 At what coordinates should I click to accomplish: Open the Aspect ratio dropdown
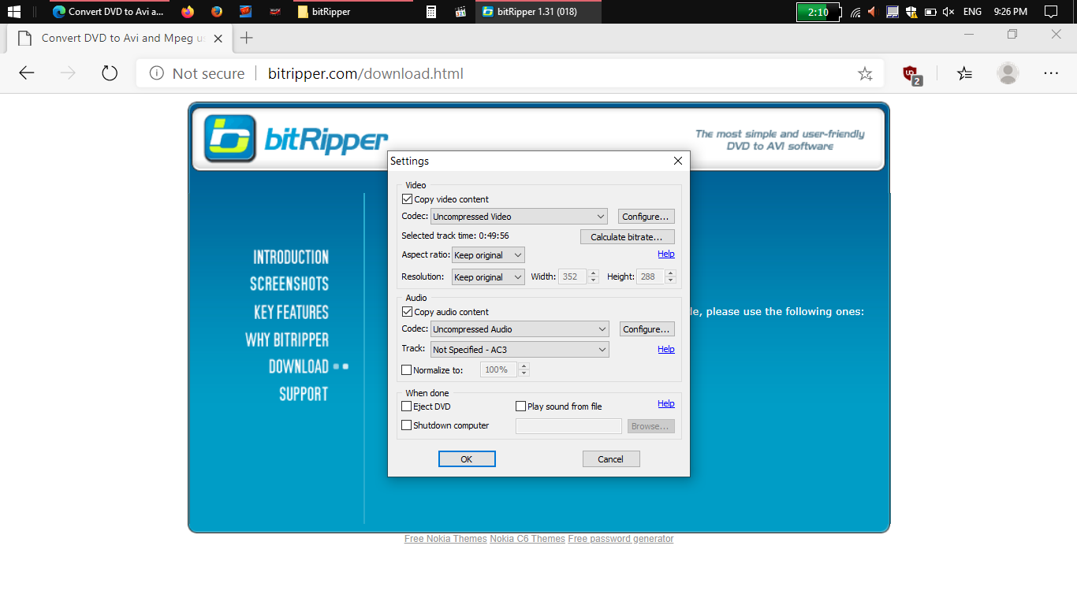488,255
